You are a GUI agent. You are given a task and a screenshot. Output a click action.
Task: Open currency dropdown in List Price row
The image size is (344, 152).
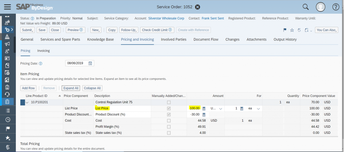pyautogui.click(x=220, y=109)
